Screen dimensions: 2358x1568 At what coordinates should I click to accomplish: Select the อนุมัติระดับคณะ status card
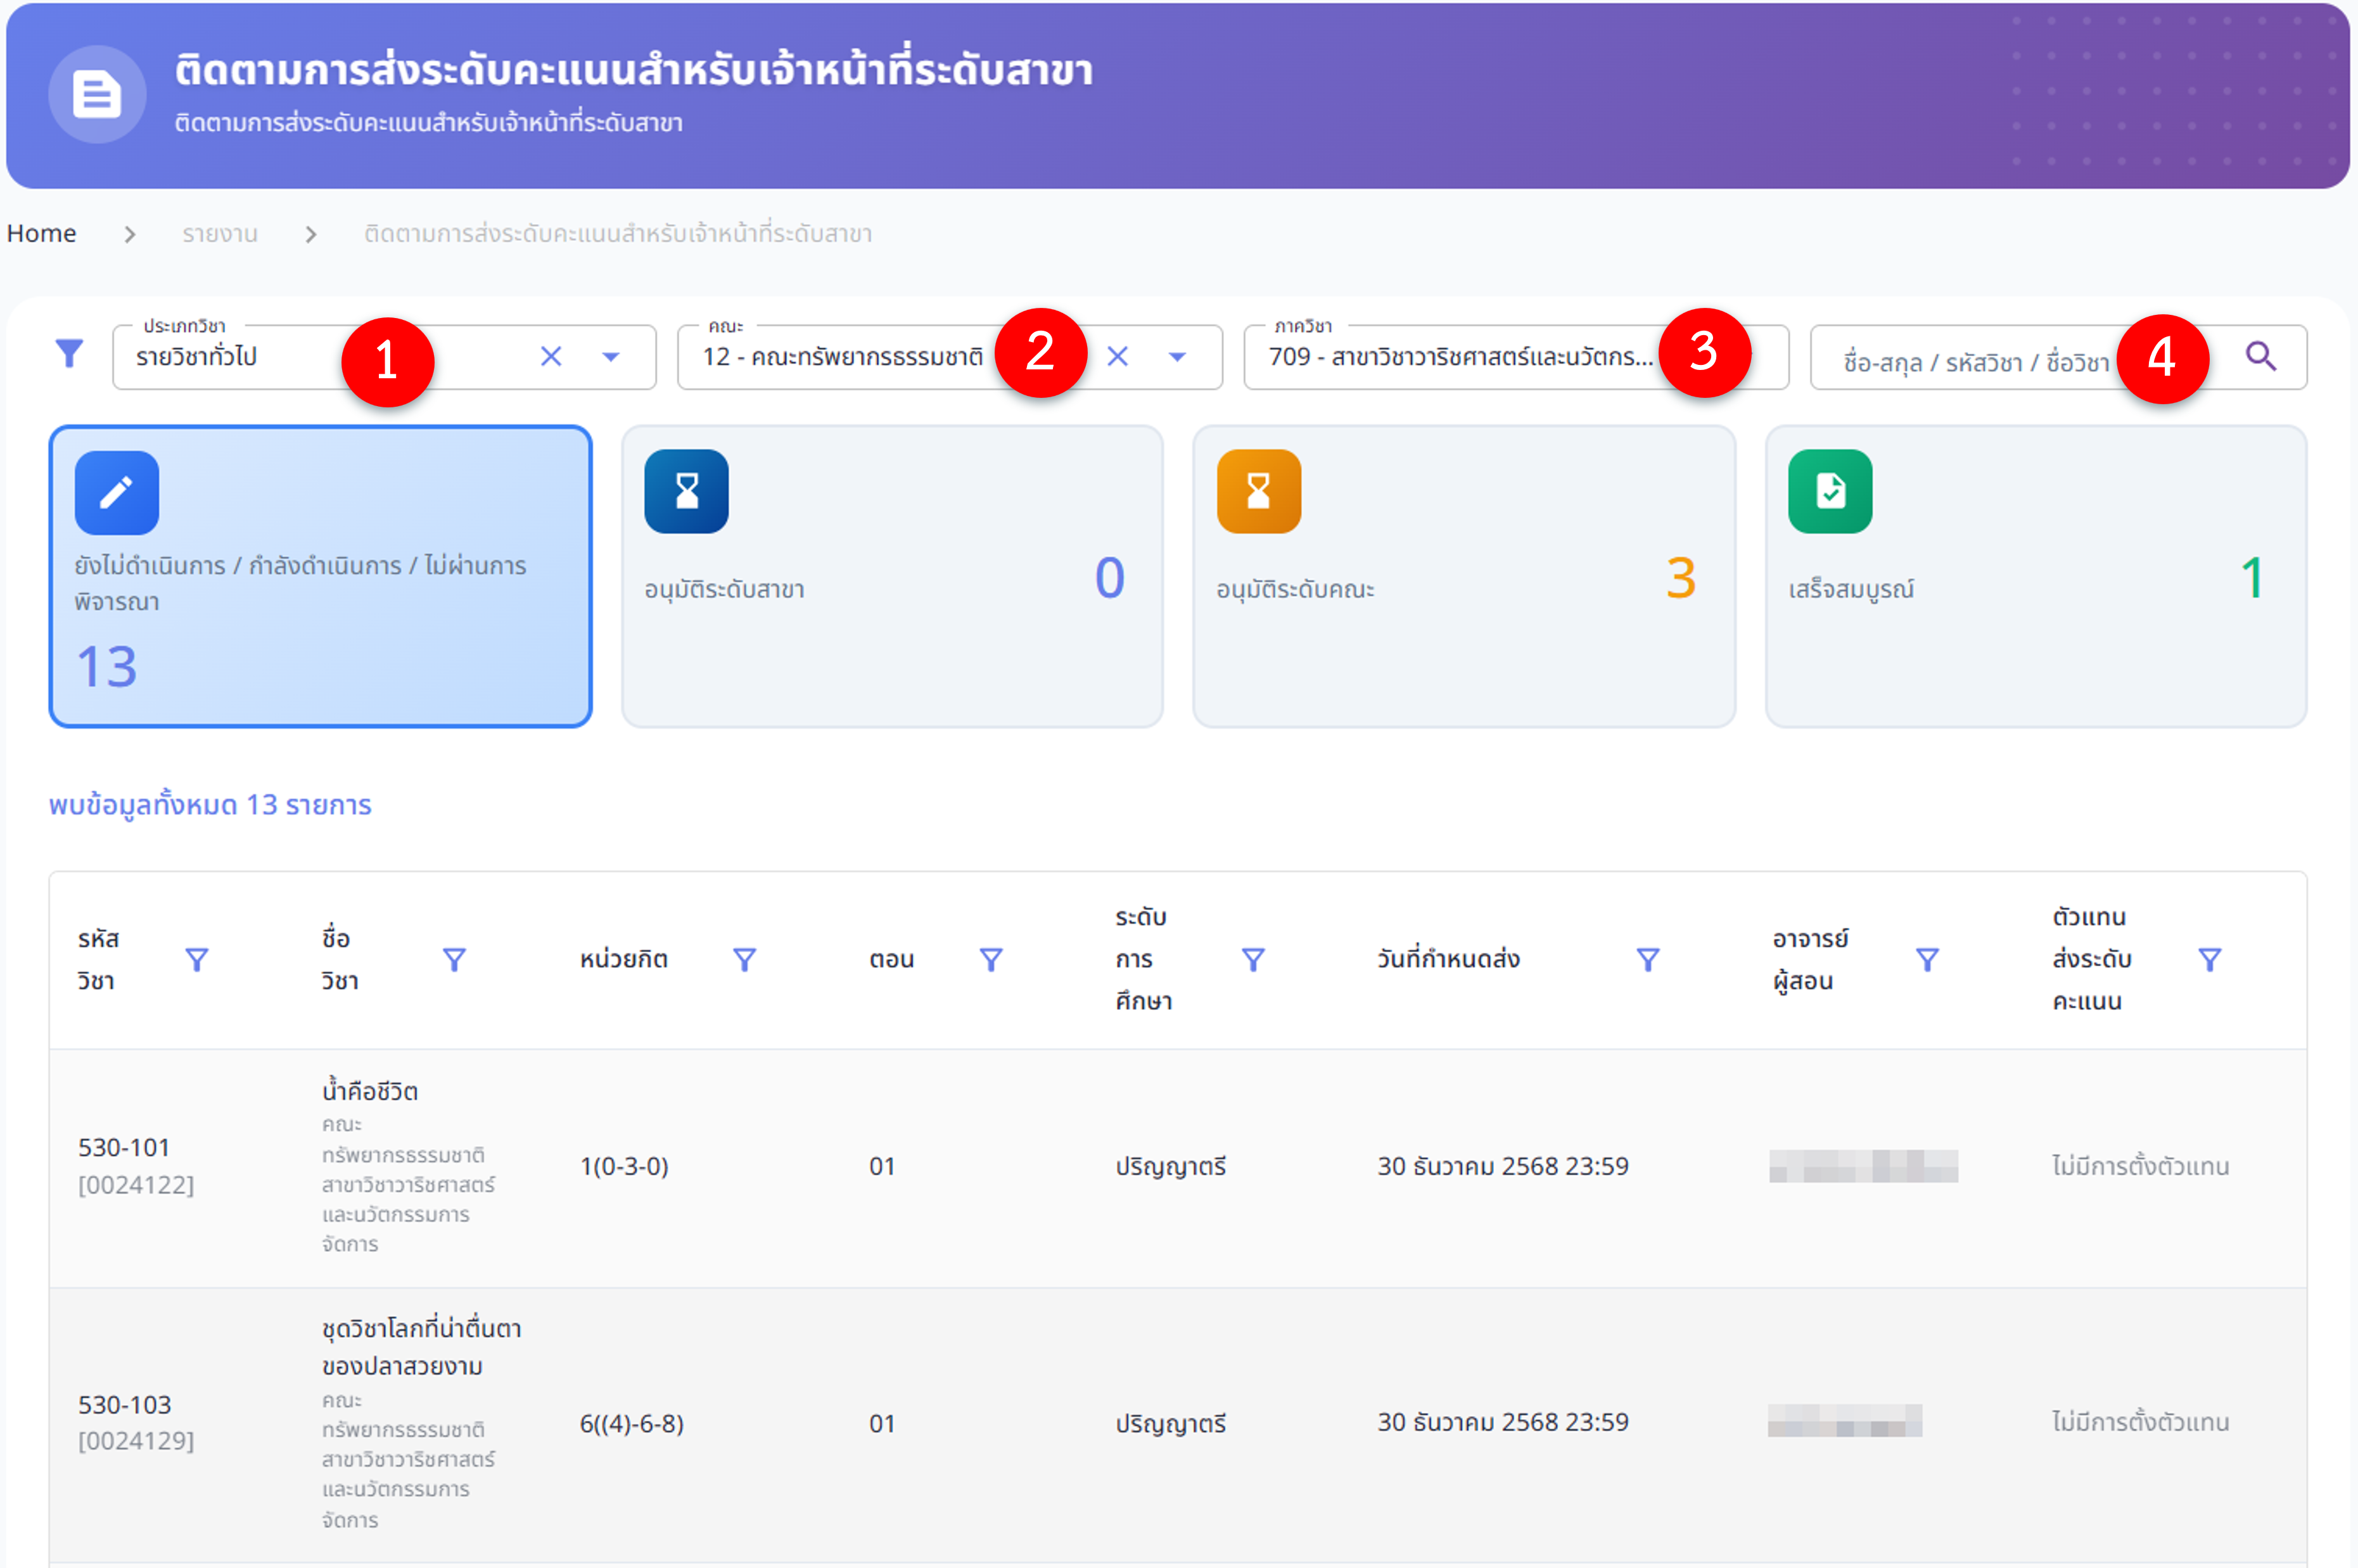tap(1463, 577)
